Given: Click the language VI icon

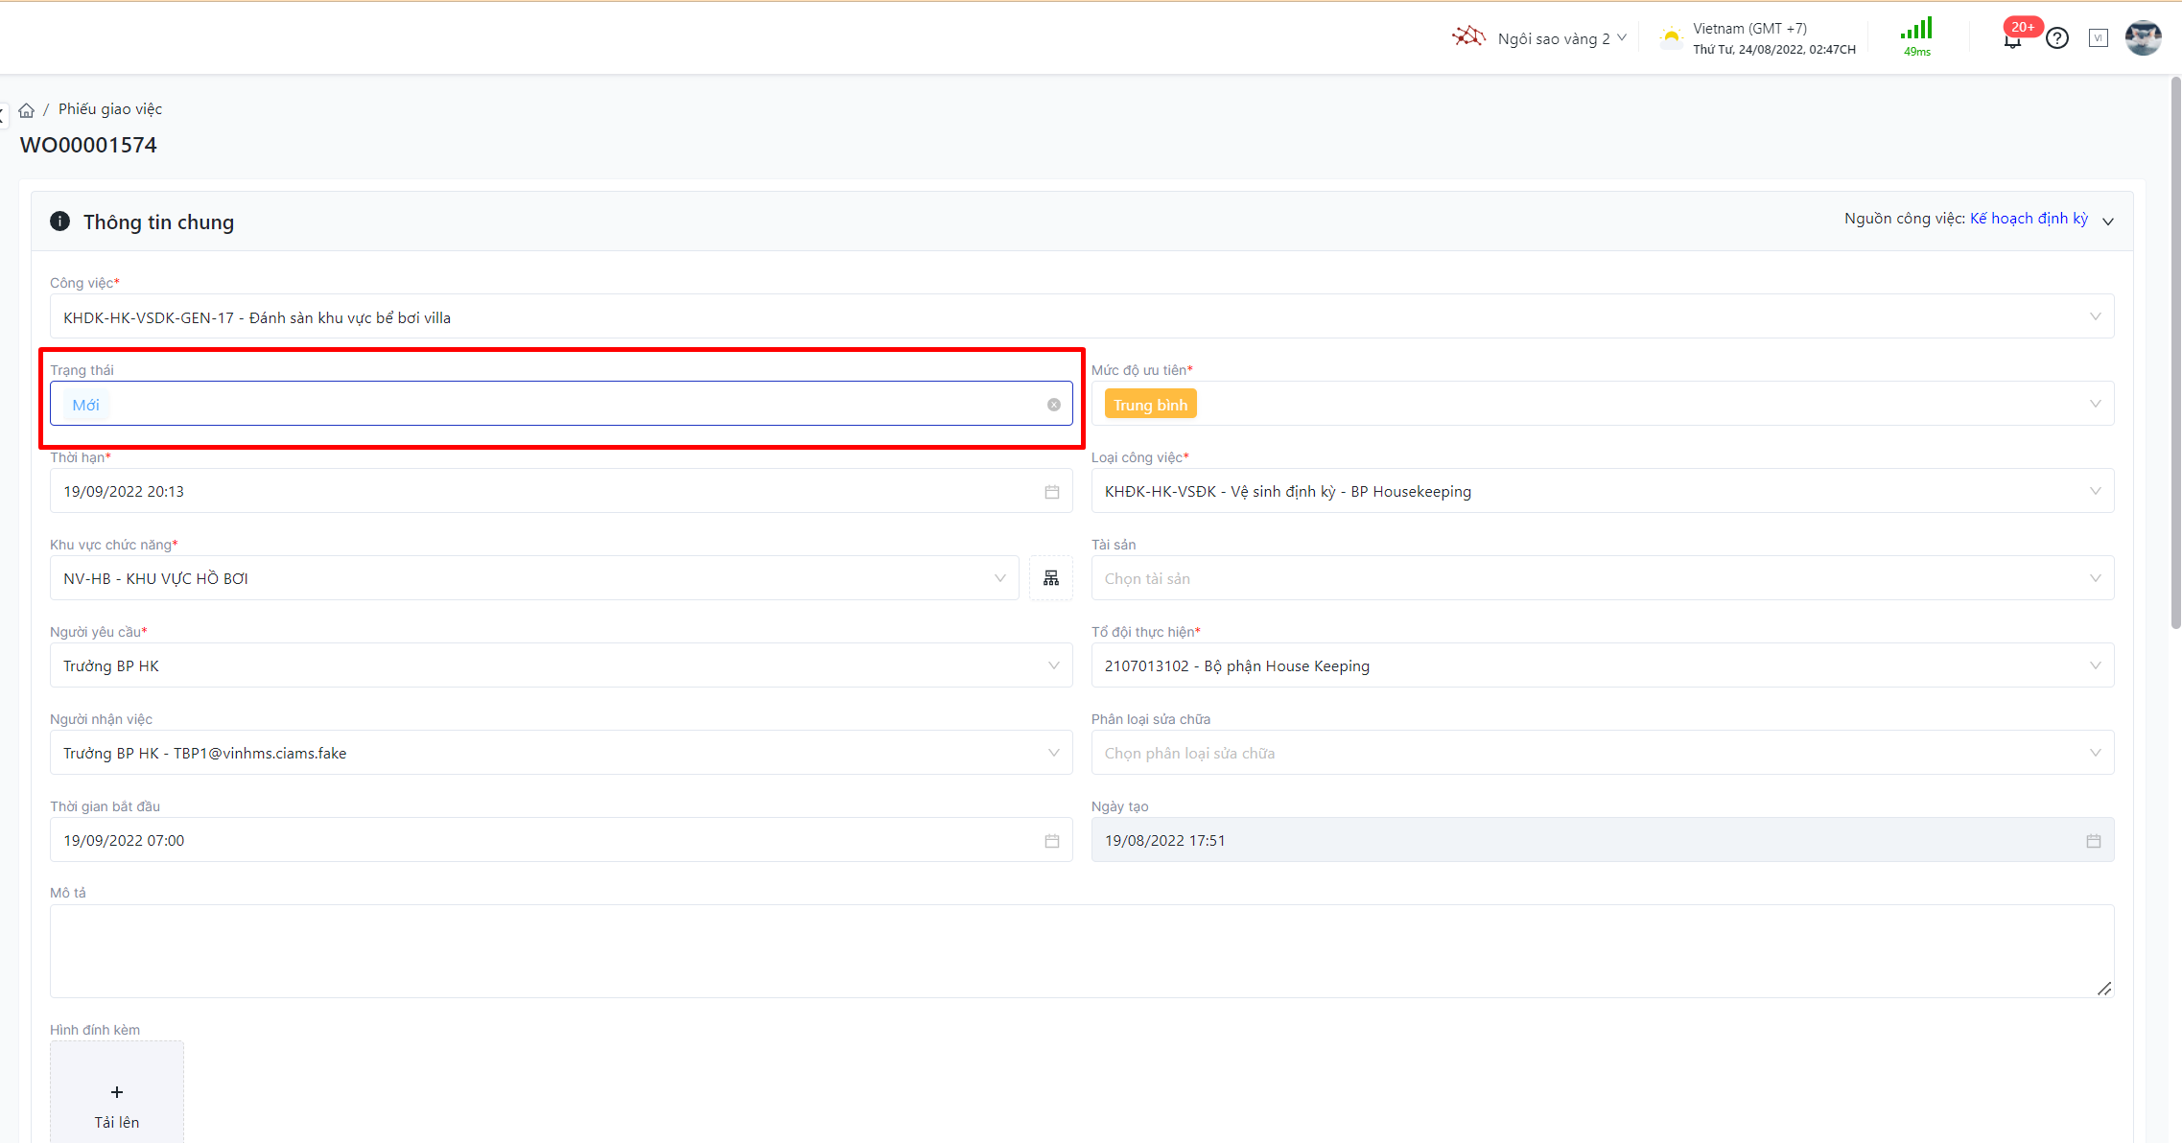Looking at the screenshot, I should pyautogui.click(x=2099, y=38).
